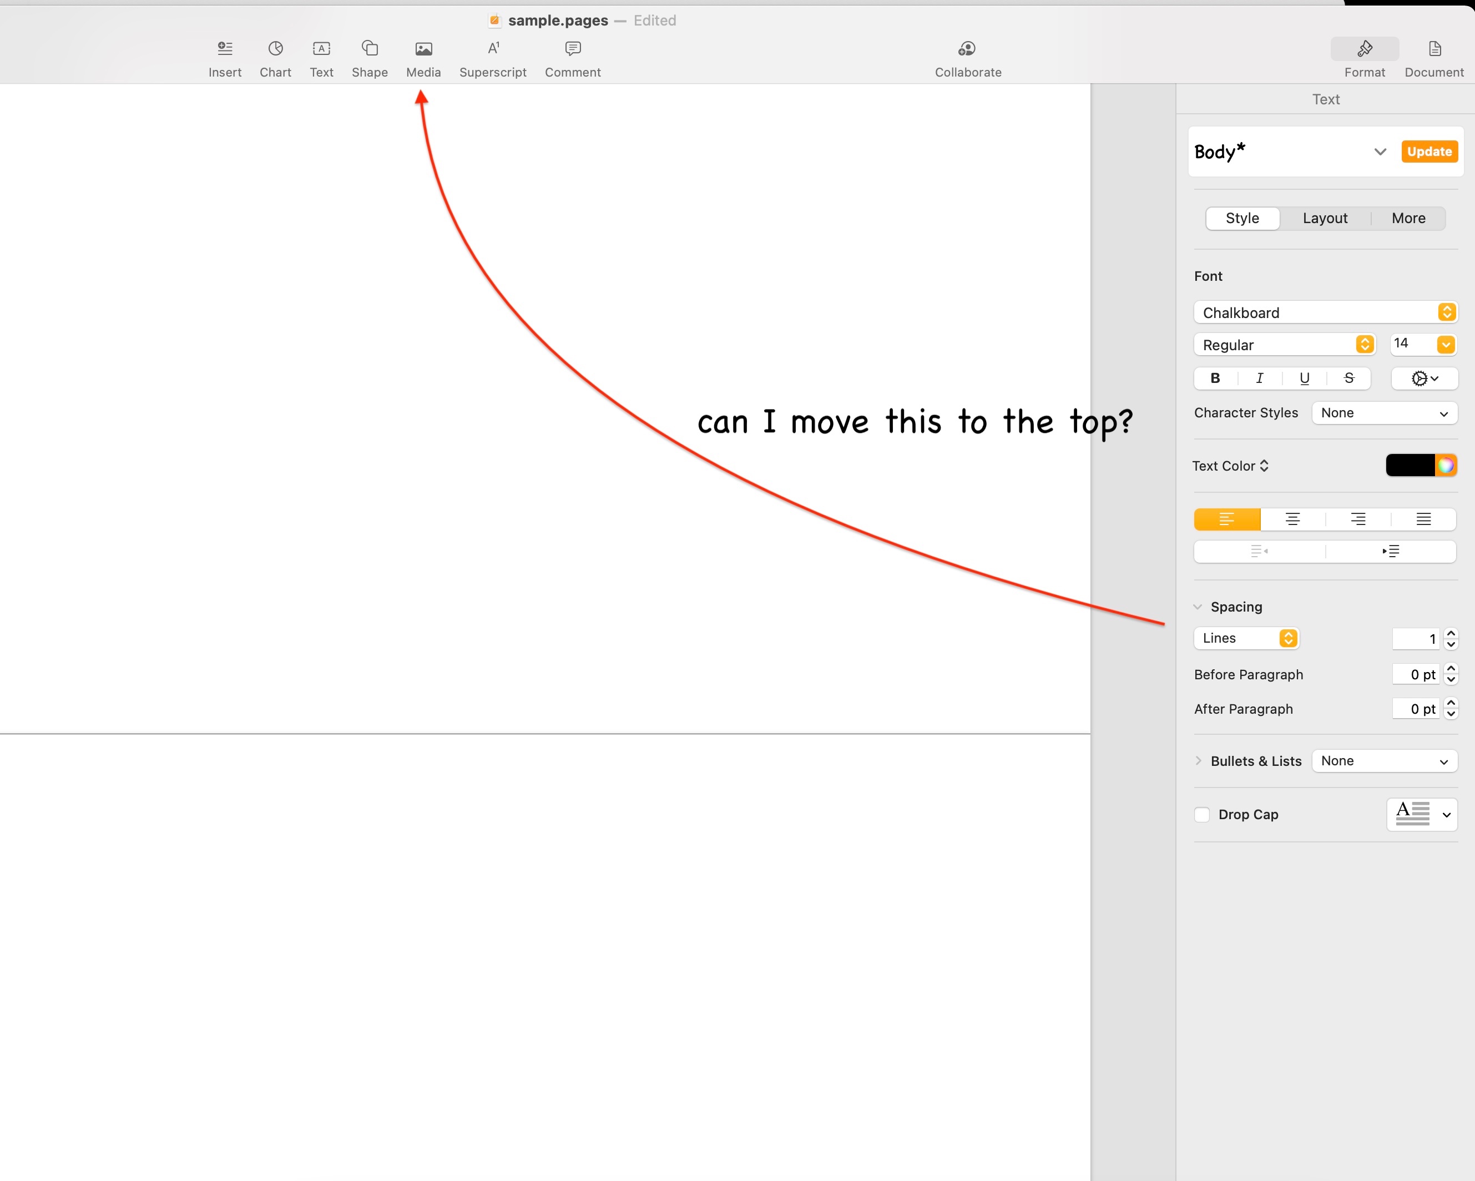Expand the Bullets & Lists section
Screen dimensions: 1475x1181
(1198, 761)
